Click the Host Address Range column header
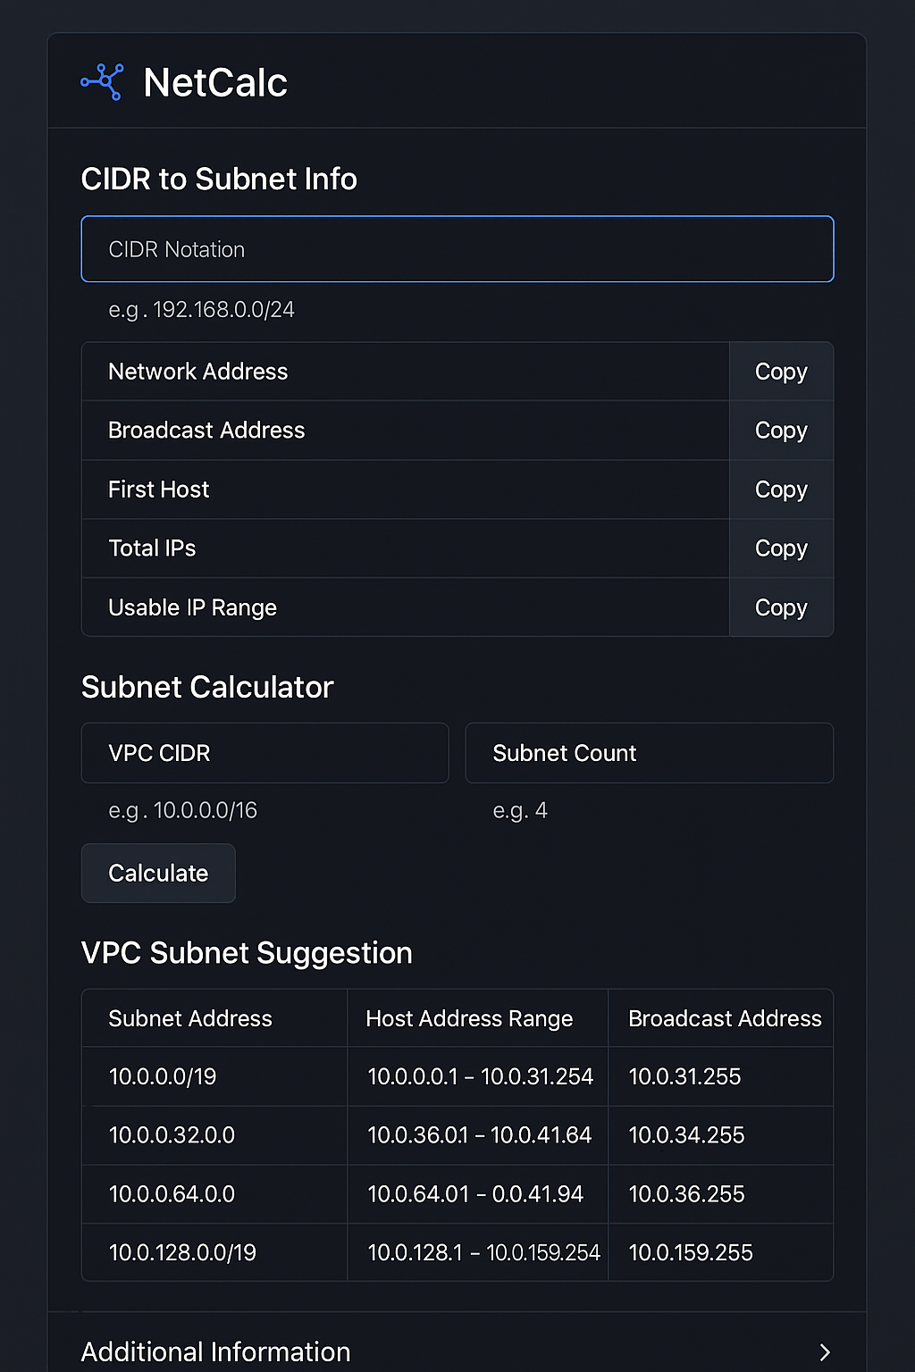Viewport: 915px width, 1372px height. (x=469, y=1018)
